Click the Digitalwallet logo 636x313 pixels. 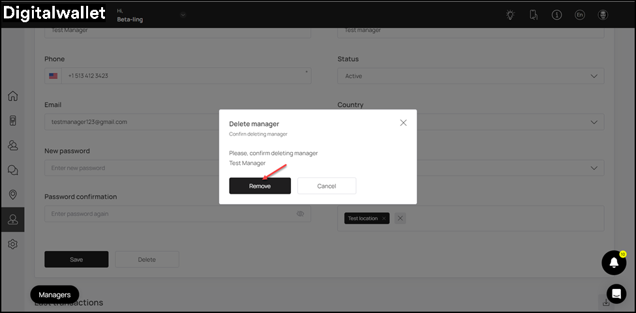[x=54, y=13]
